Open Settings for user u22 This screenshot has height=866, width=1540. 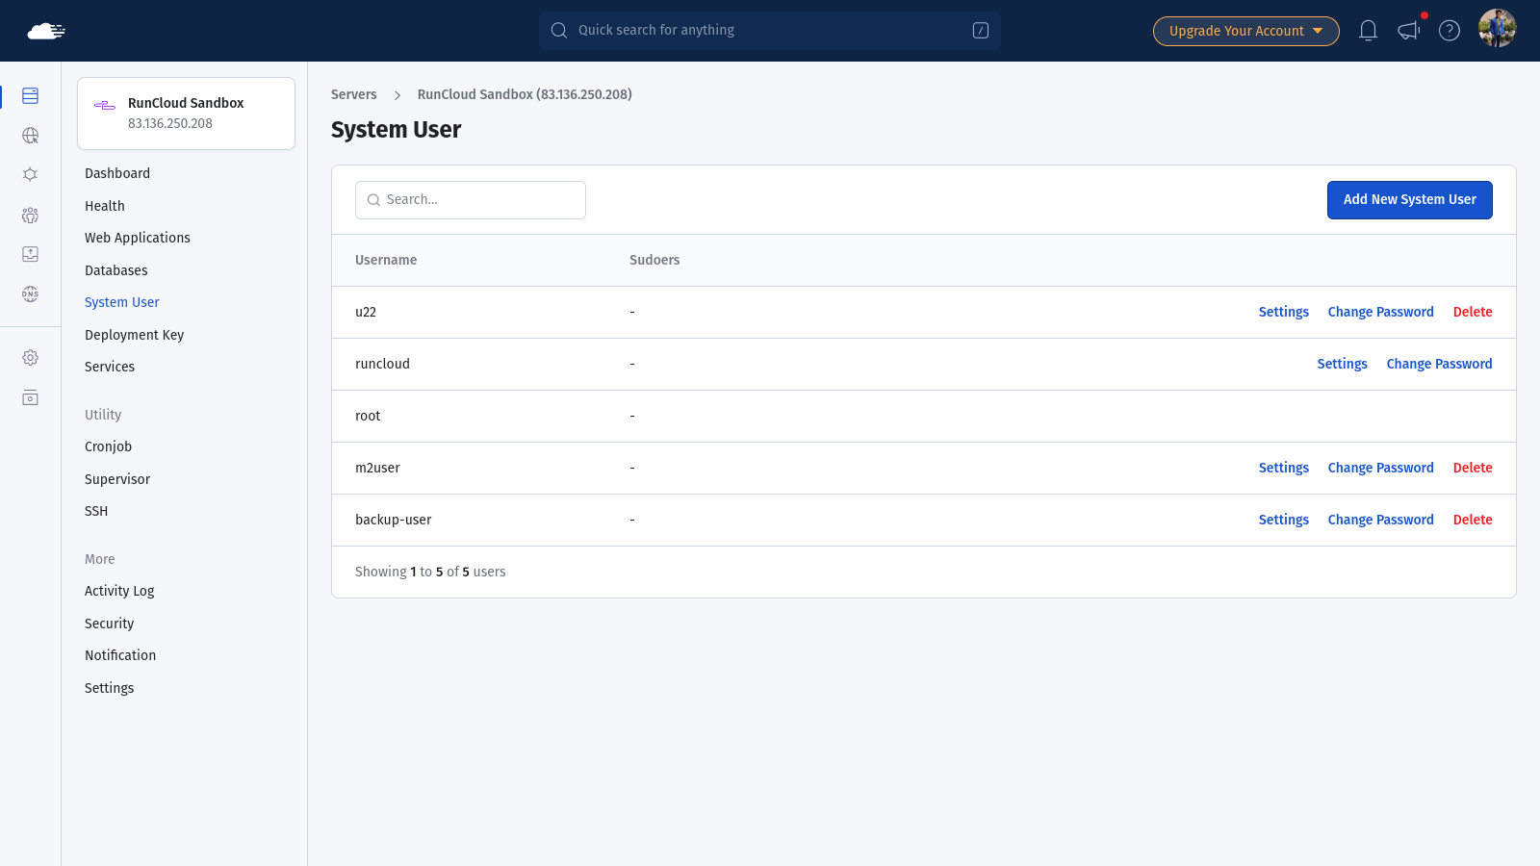[1284, 312]
